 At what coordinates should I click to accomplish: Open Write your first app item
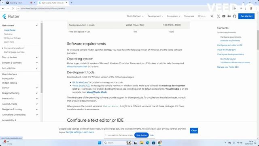coord(13,38)
